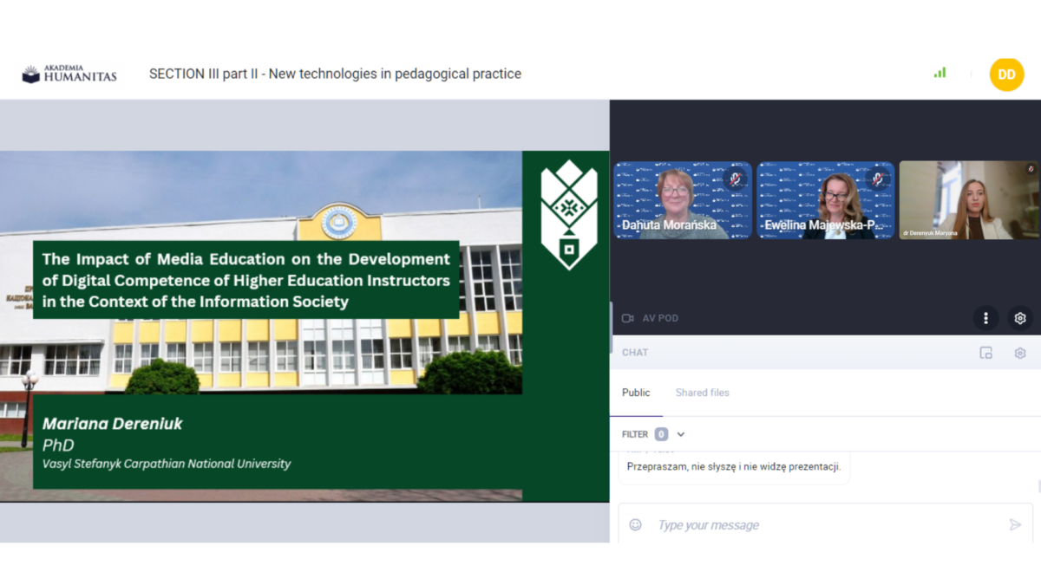The width and height of the screenshot is (1041, 585).
Task: Open the DD user profile menu
Action: [1006, 75]
